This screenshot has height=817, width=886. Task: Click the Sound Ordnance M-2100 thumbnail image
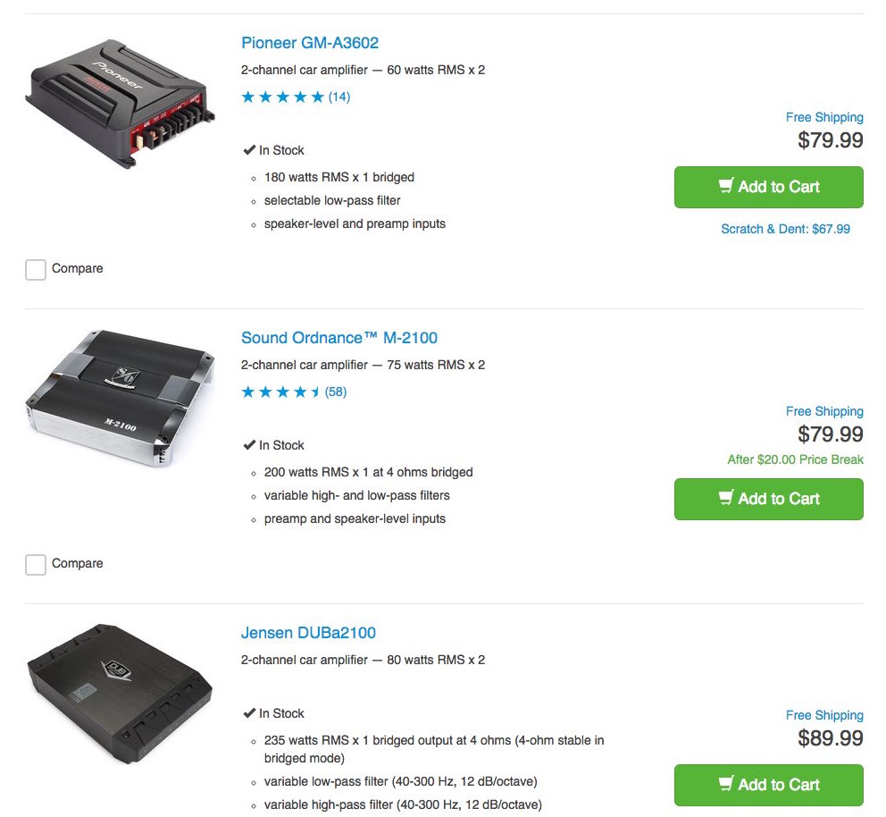point(120,397)
